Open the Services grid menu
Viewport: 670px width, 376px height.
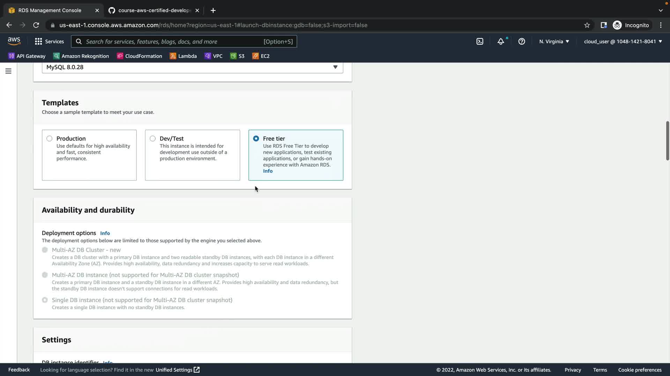[x=49, y=41]
